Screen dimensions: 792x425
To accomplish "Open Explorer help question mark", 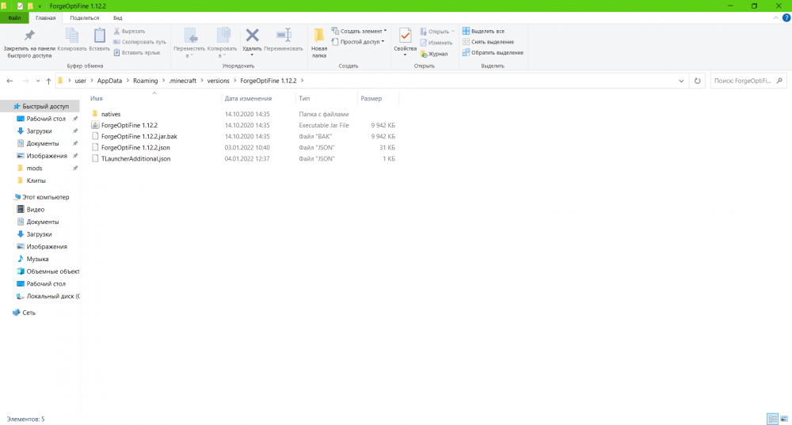I will (x=786, y=18).
